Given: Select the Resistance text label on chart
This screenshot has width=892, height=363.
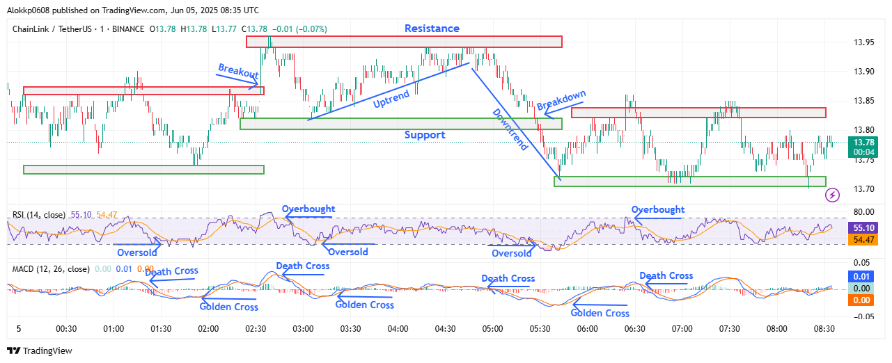Looking at the screenshot, I should click(432, 29).
